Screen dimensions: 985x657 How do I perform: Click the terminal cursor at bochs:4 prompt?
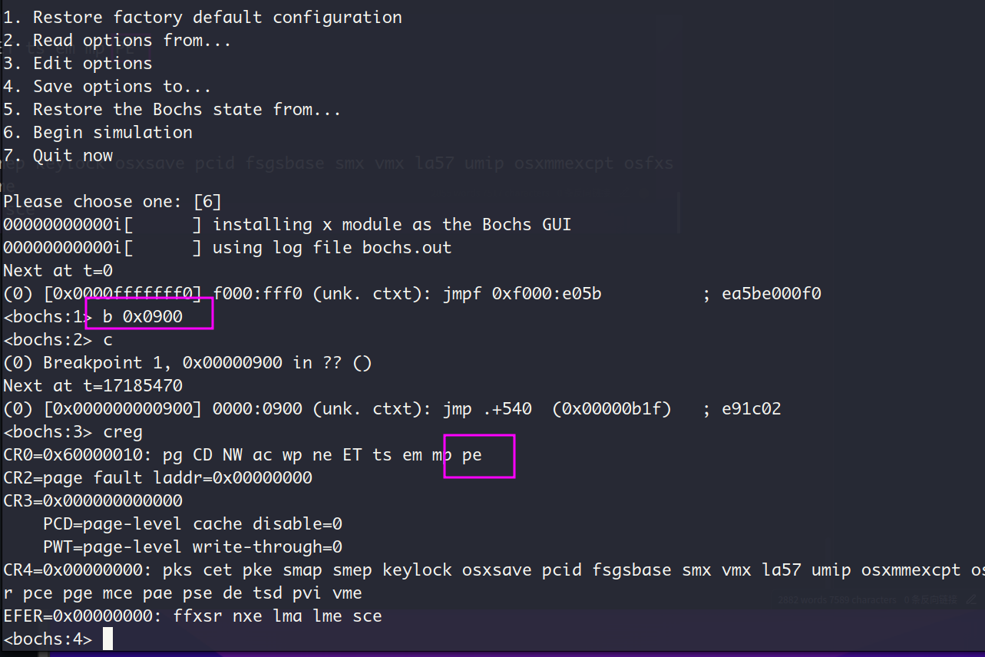[x=107, y=639]
